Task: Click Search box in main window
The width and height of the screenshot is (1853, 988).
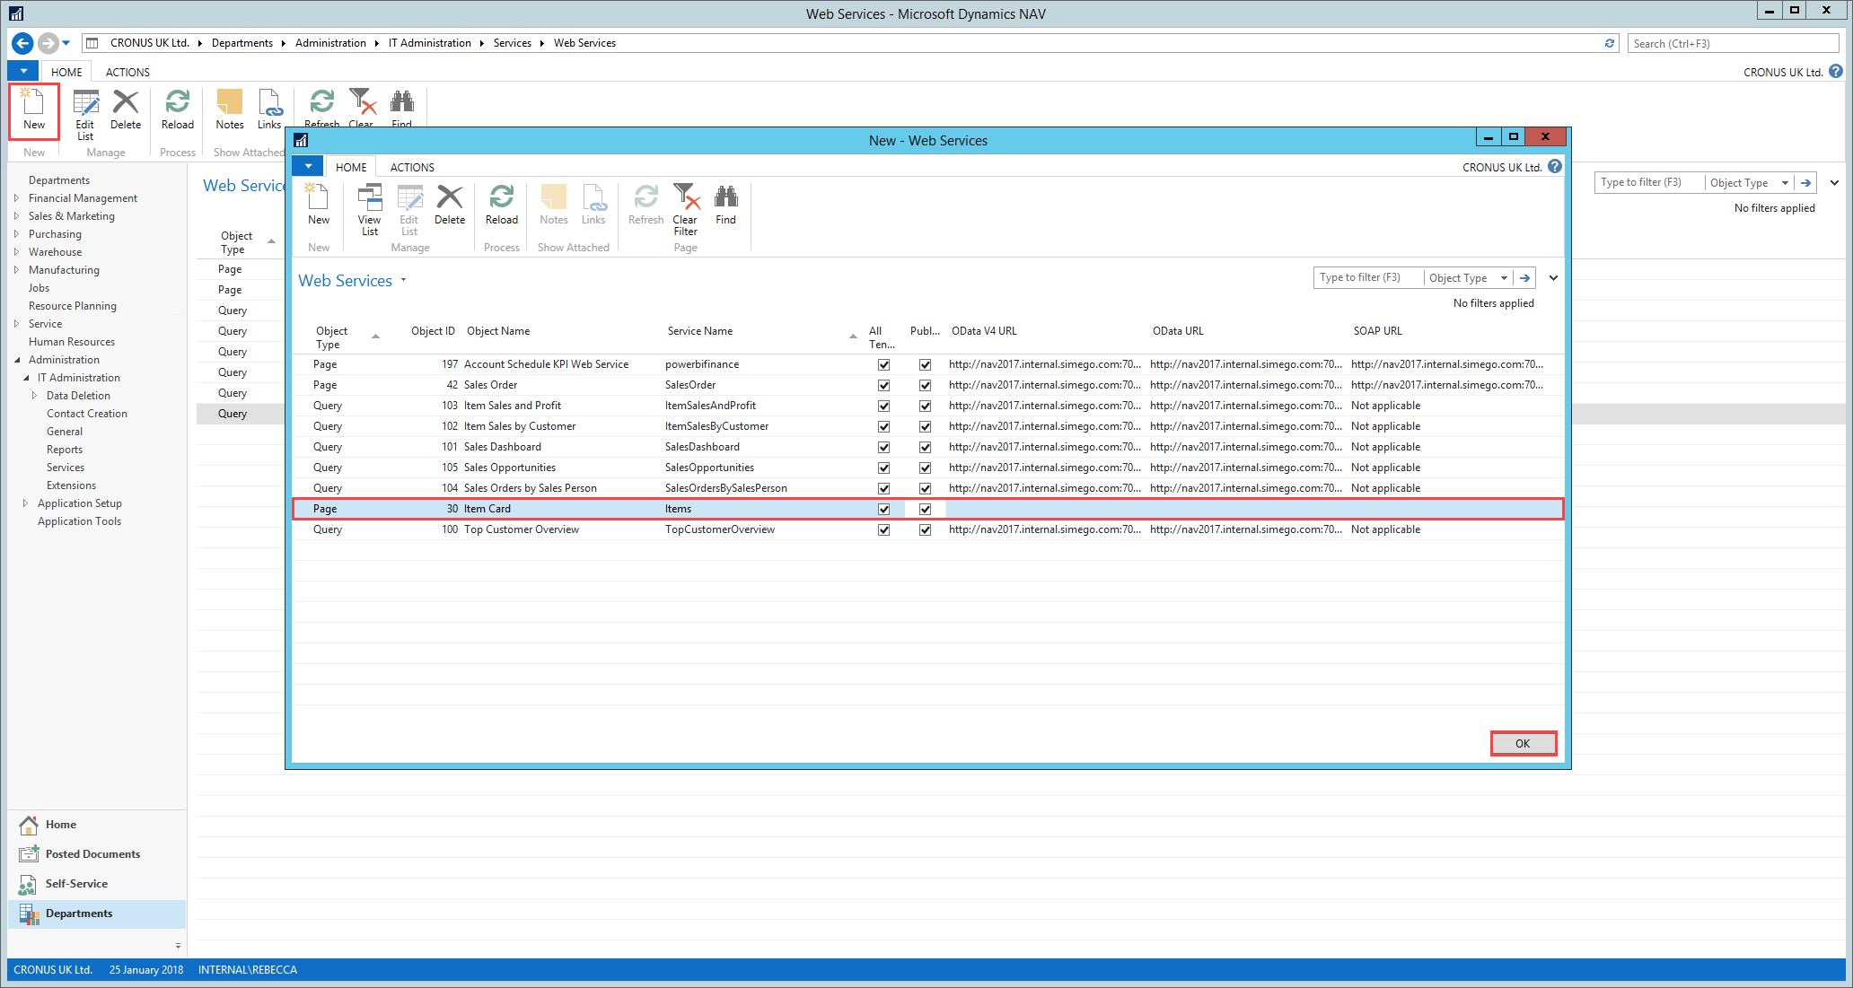Action: pyautogui.click(x=1733, y=43)
